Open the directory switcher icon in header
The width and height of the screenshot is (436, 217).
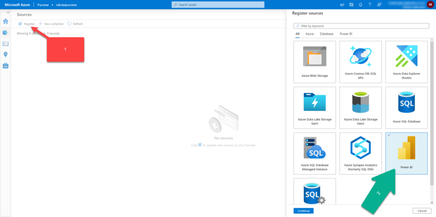point(351,5)
